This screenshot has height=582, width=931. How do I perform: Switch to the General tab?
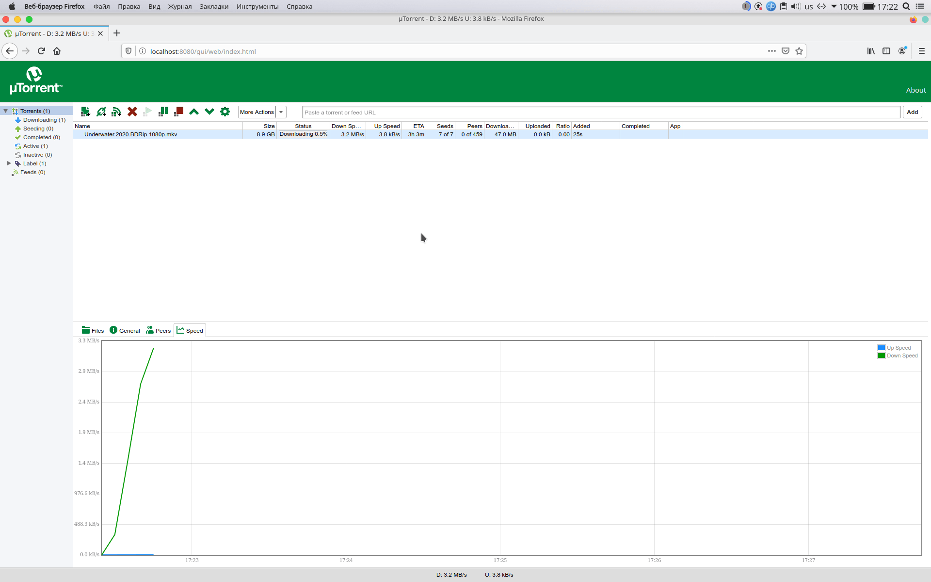coord(125,330)
